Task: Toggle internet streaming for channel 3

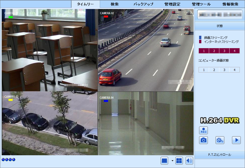Action: [224, 51]
